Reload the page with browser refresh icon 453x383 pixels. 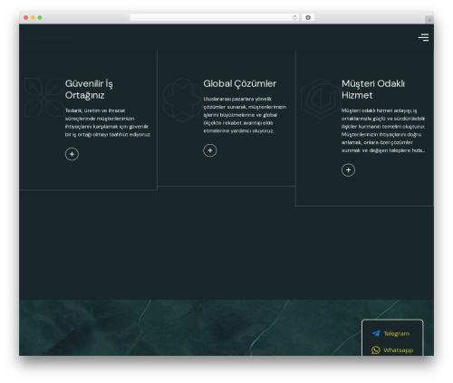pos(294,17)
